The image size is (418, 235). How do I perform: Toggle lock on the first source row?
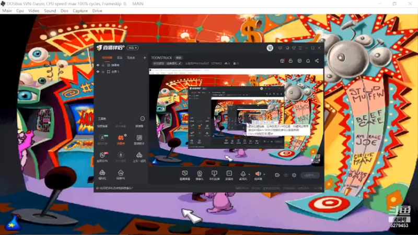103,65
